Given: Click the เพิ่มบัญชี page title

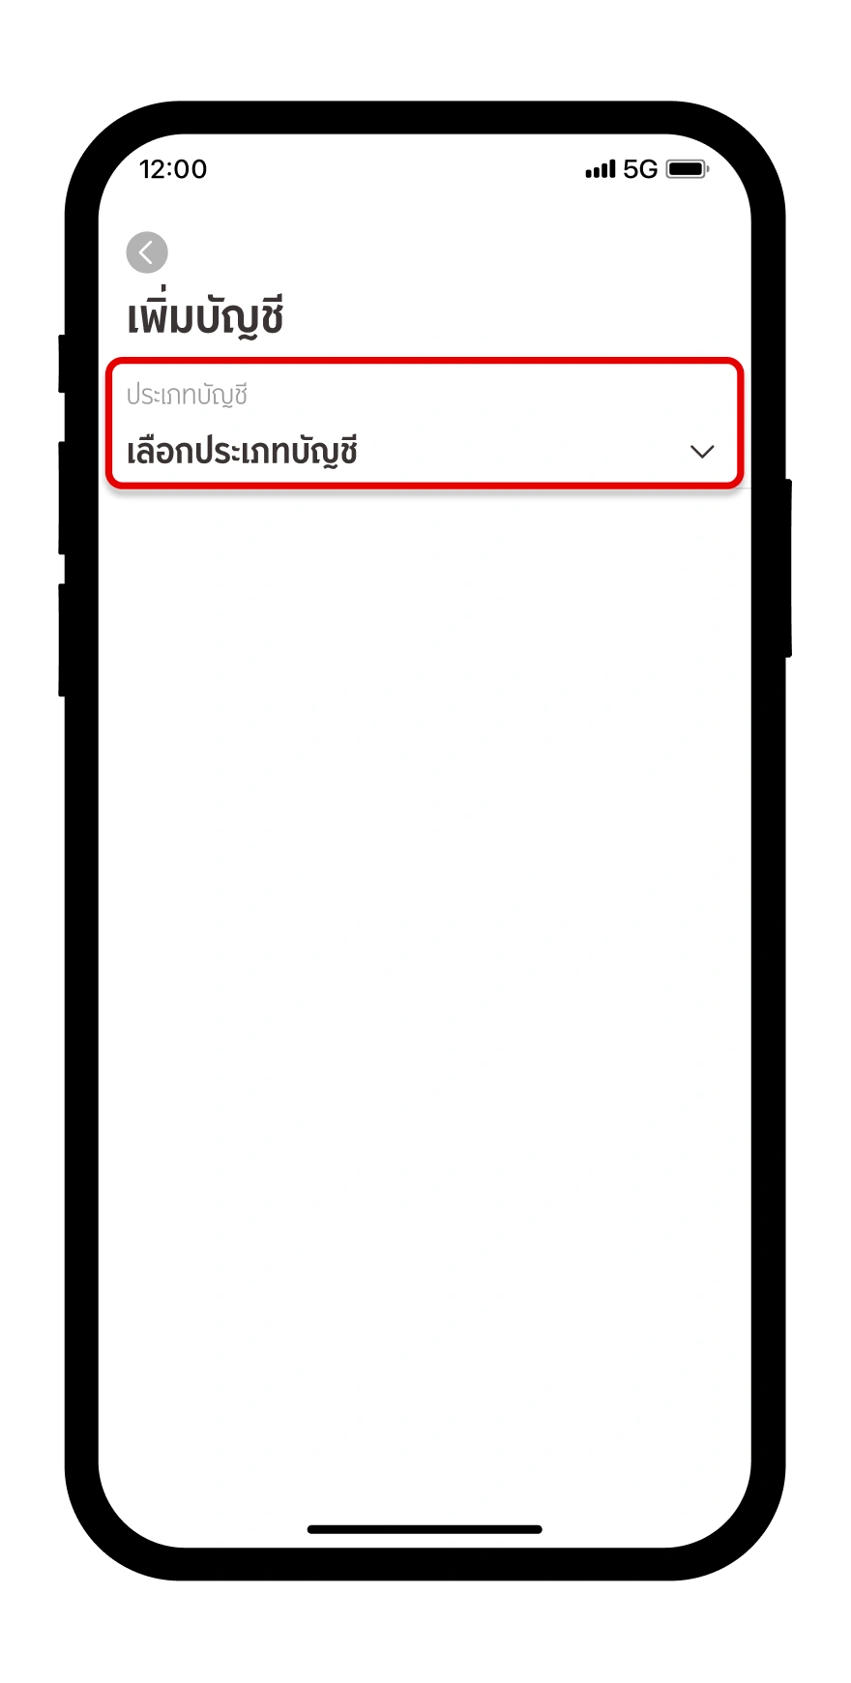Looking at the screenshot, I should 205,316.
